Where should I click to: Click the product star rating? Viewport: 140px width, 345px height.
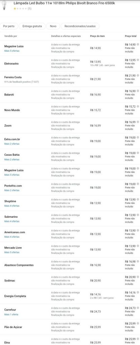(20, 9)
